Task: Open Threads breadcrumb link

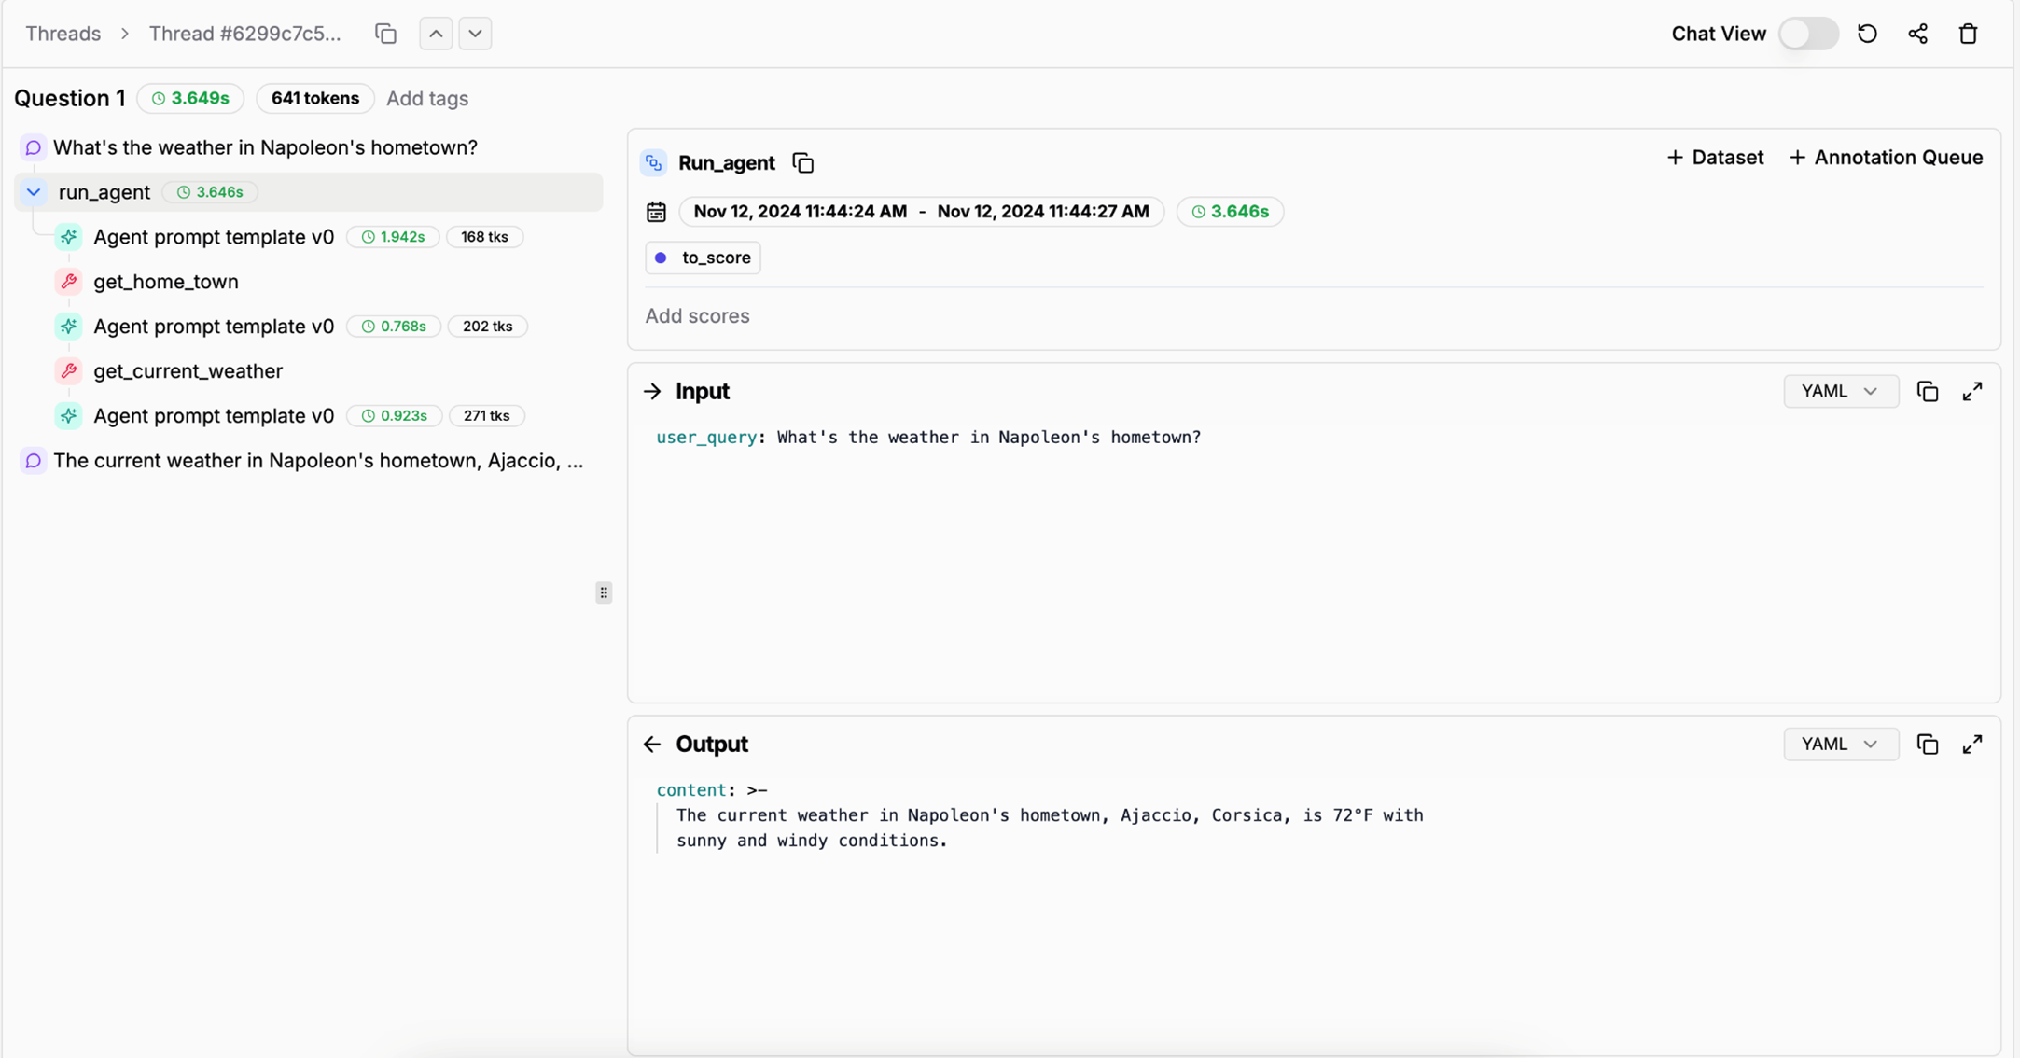Action: [63, 34]
